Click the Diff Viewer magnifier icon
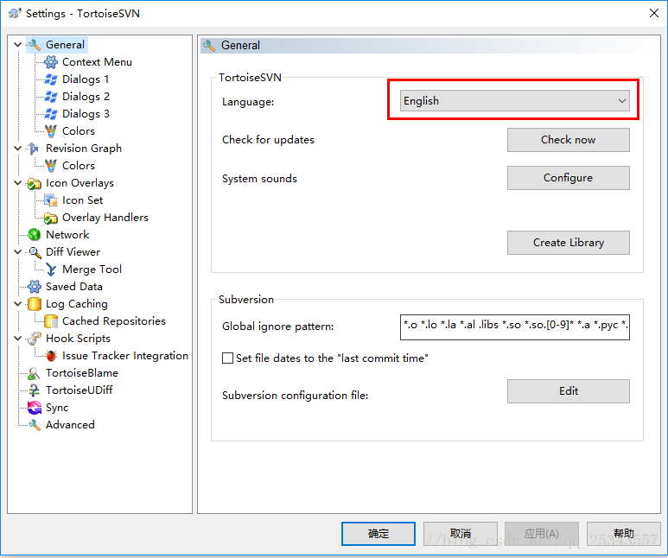Screen dimensions: 668x558 (x=34, y=252)
